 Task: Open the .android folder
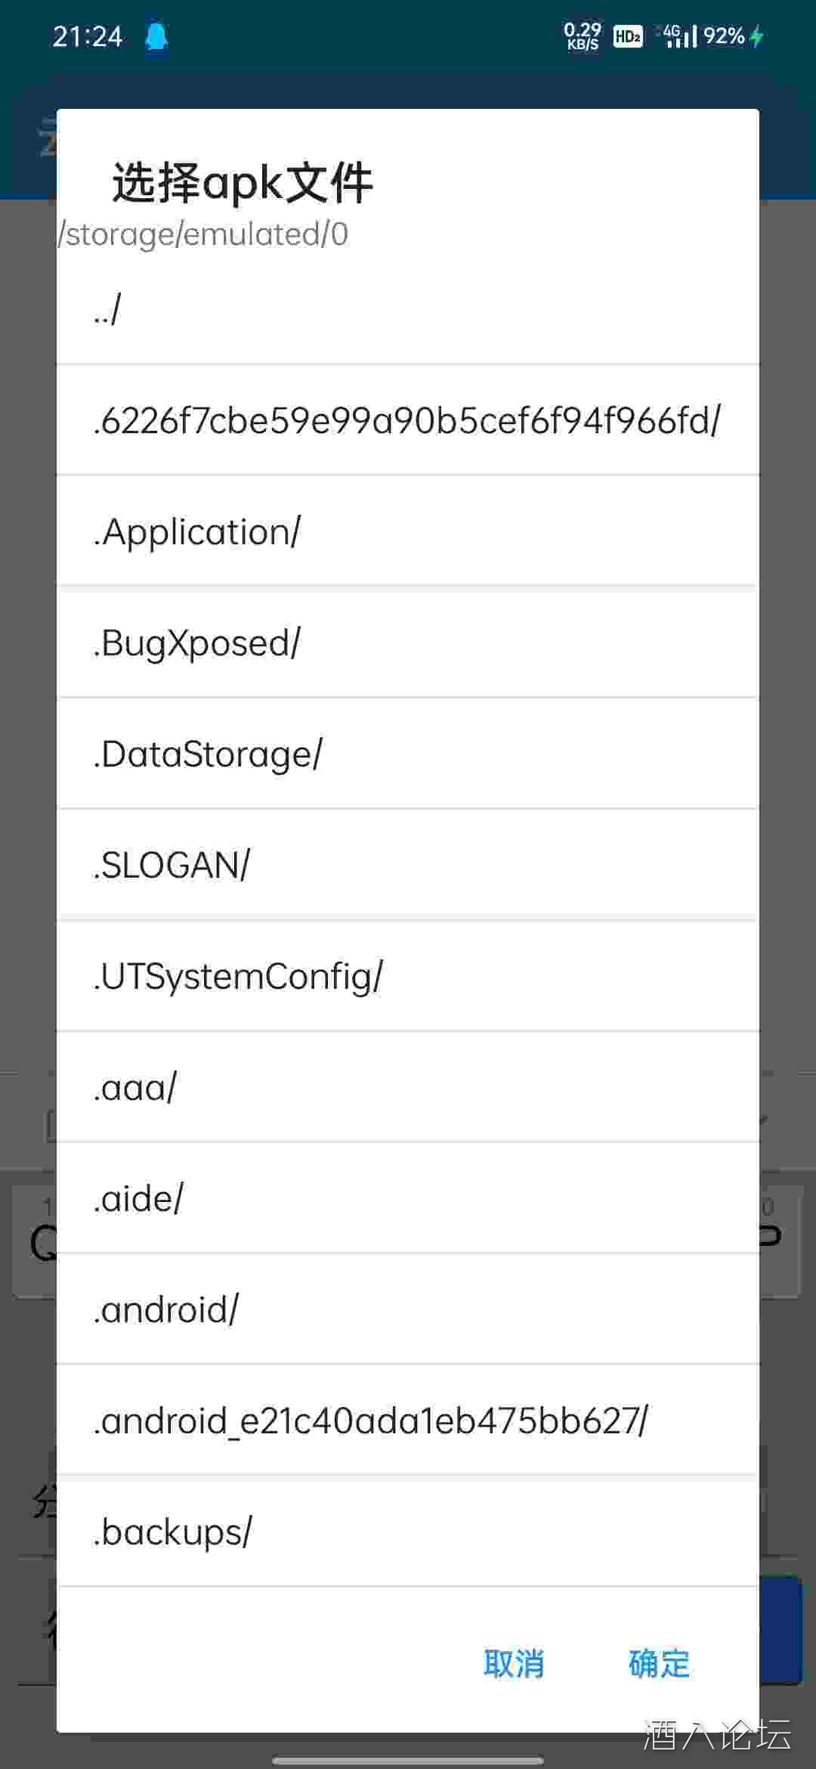[x=408, y=1310]
